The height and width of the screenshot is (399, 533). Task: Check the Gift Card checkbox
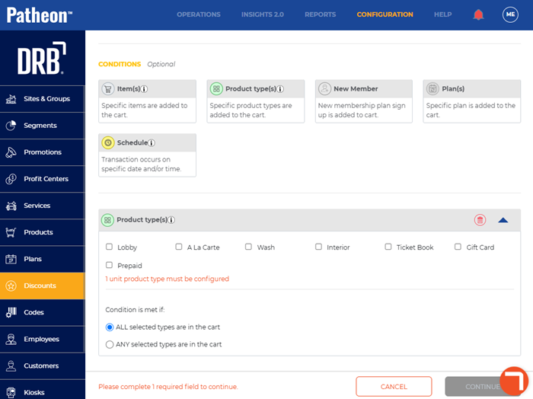[458, 247]
